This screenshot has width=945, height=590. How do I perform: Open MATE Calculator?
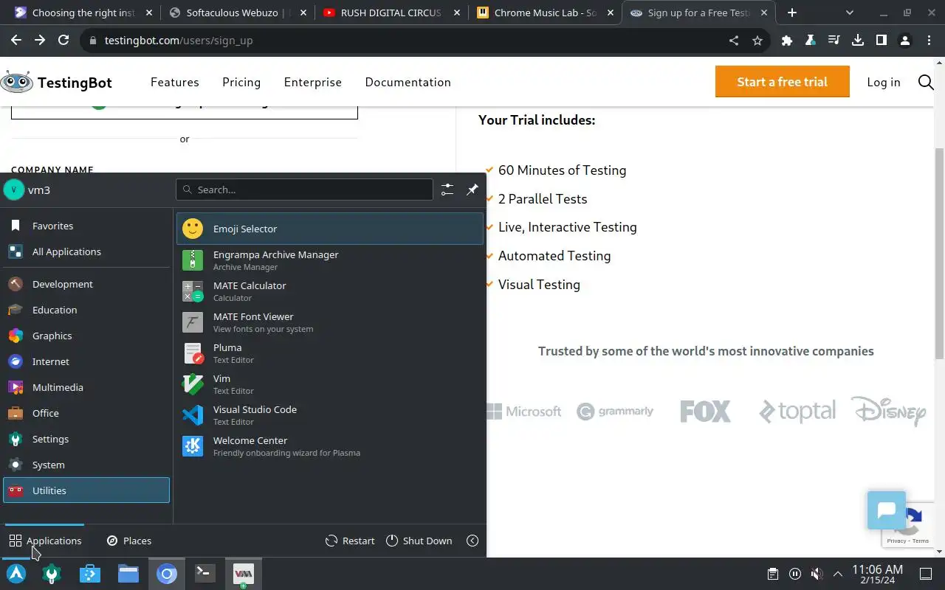pyautogui.click(x=329, y=291)
